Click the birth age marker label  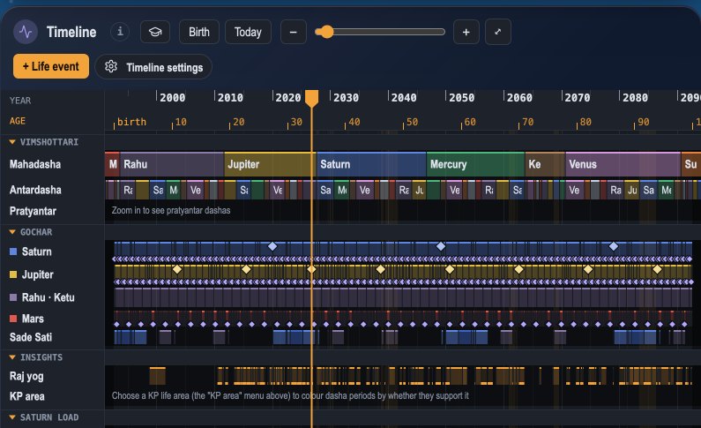132,122
